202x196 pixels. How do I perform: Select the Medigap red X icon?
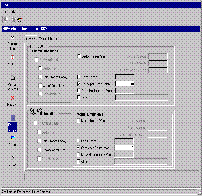[12, 98]
